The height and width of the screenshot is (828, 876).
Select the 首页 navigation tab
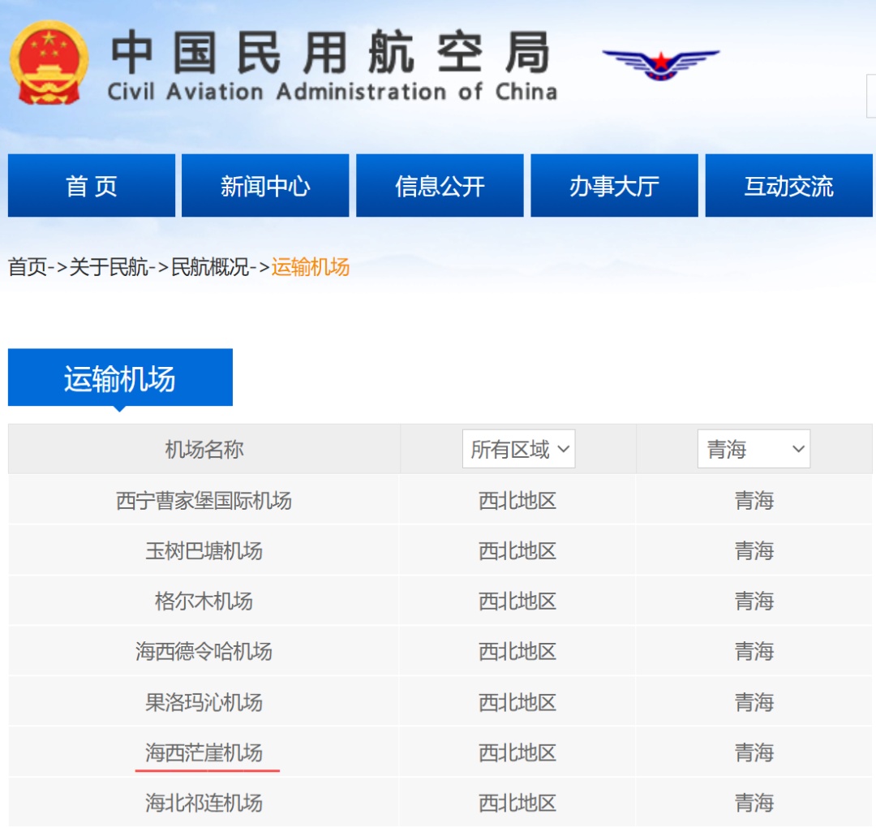pos(89,185)
